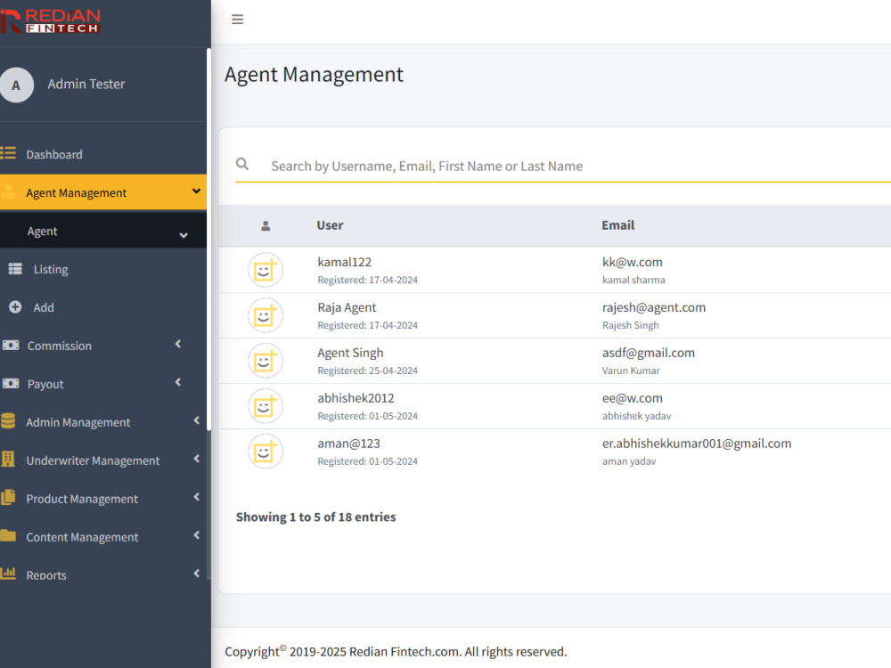This screenshot has width=891, height=668.
Task: Click abhishek2012 avatar image
Action: tap(266, 406)
